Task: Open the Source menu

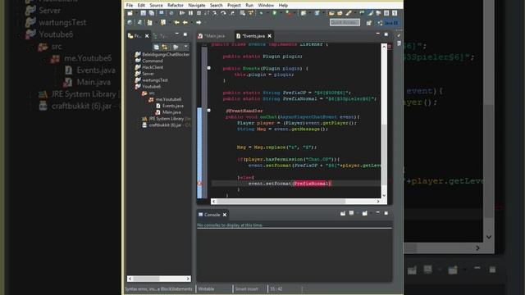Action: [156, 6]
